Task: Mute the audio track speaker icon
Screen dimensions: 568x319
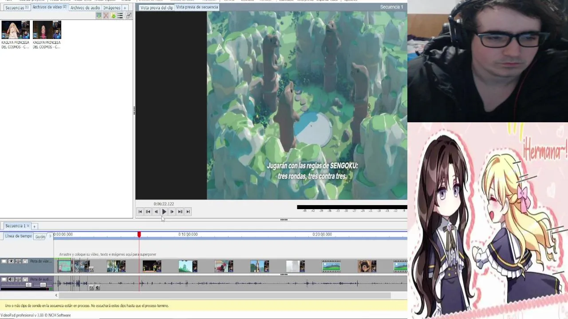Action: [11, 280]
